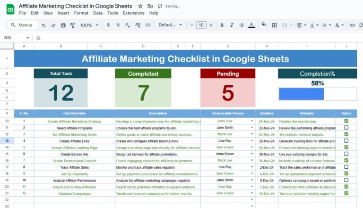Open horizontal align options
Viewport: 363px width, 208px height.
tap(301, 25)
